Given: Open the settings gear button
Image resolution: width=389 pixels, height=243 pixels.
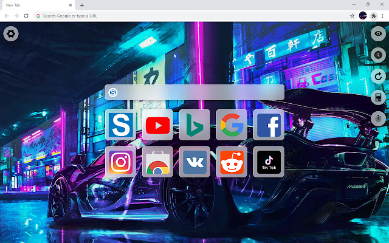Looking at the screenshot, I should [11, 34].
